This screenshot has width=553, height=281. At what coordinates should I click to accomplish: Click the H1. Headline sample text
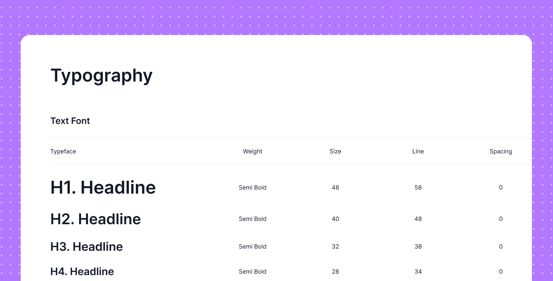point(103,187)
